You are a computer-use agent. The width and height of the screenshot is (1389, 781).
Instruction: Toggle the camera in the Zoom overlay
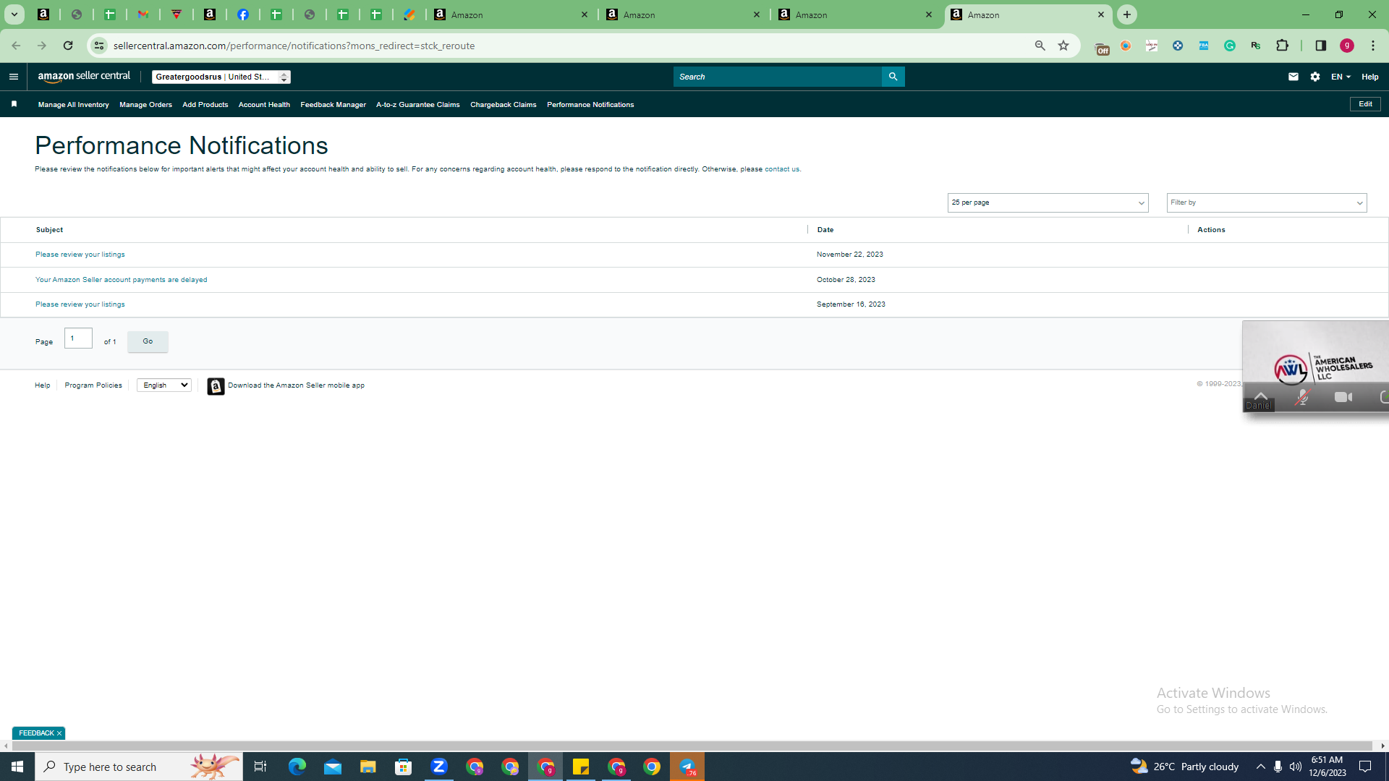point(1343,398)
